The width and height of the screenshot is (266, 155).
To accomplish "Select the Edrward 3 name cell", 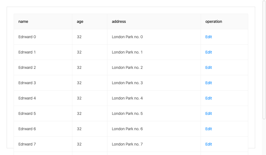I will pos(27,83).
